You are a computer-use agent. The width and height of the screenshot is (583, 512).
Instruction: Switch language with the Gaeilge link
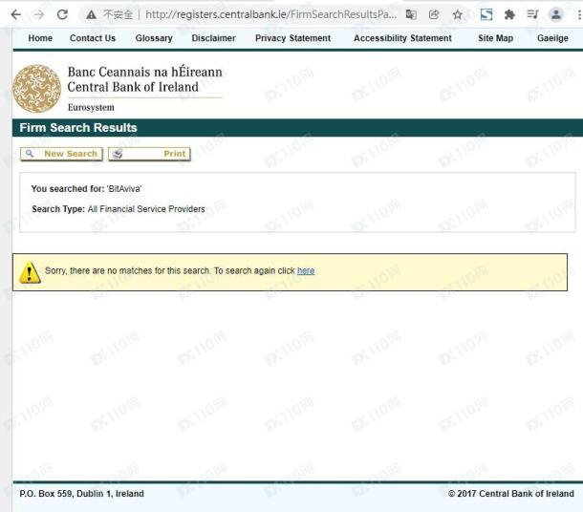552,38
